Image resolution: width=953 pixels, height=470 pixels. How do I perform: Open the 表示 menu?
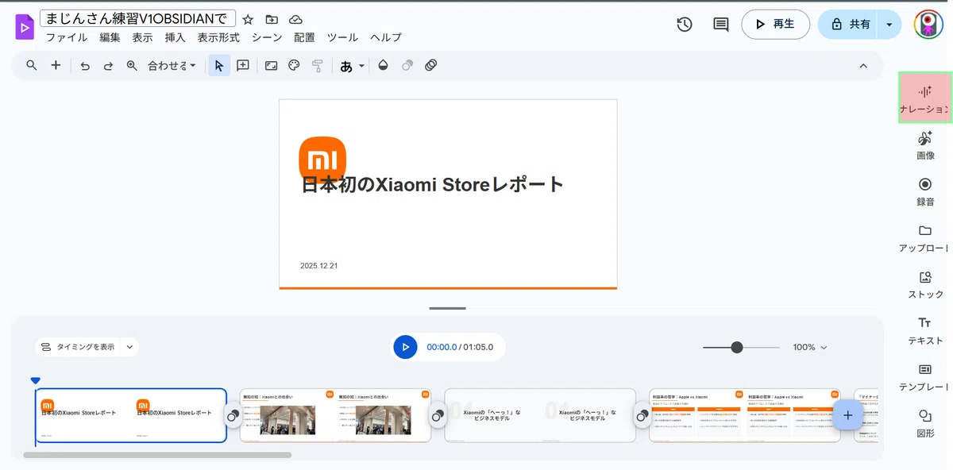[142, 37]
